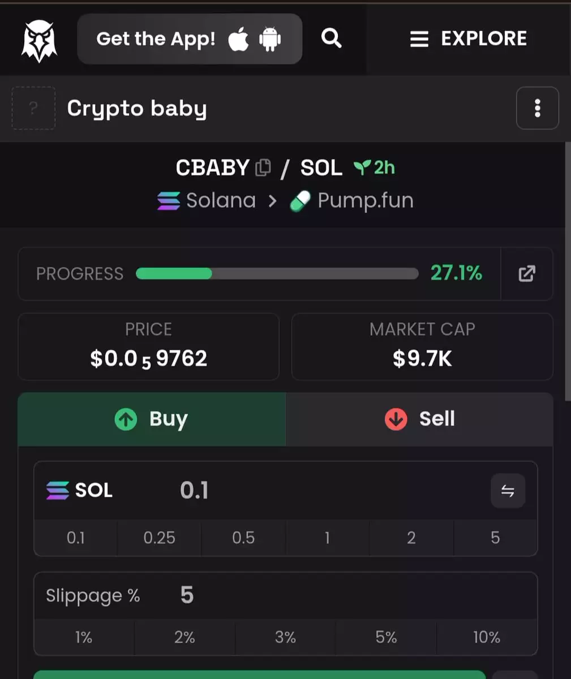Open the search magnifier icon
The image size is (571, 679).
click(331, 38)
